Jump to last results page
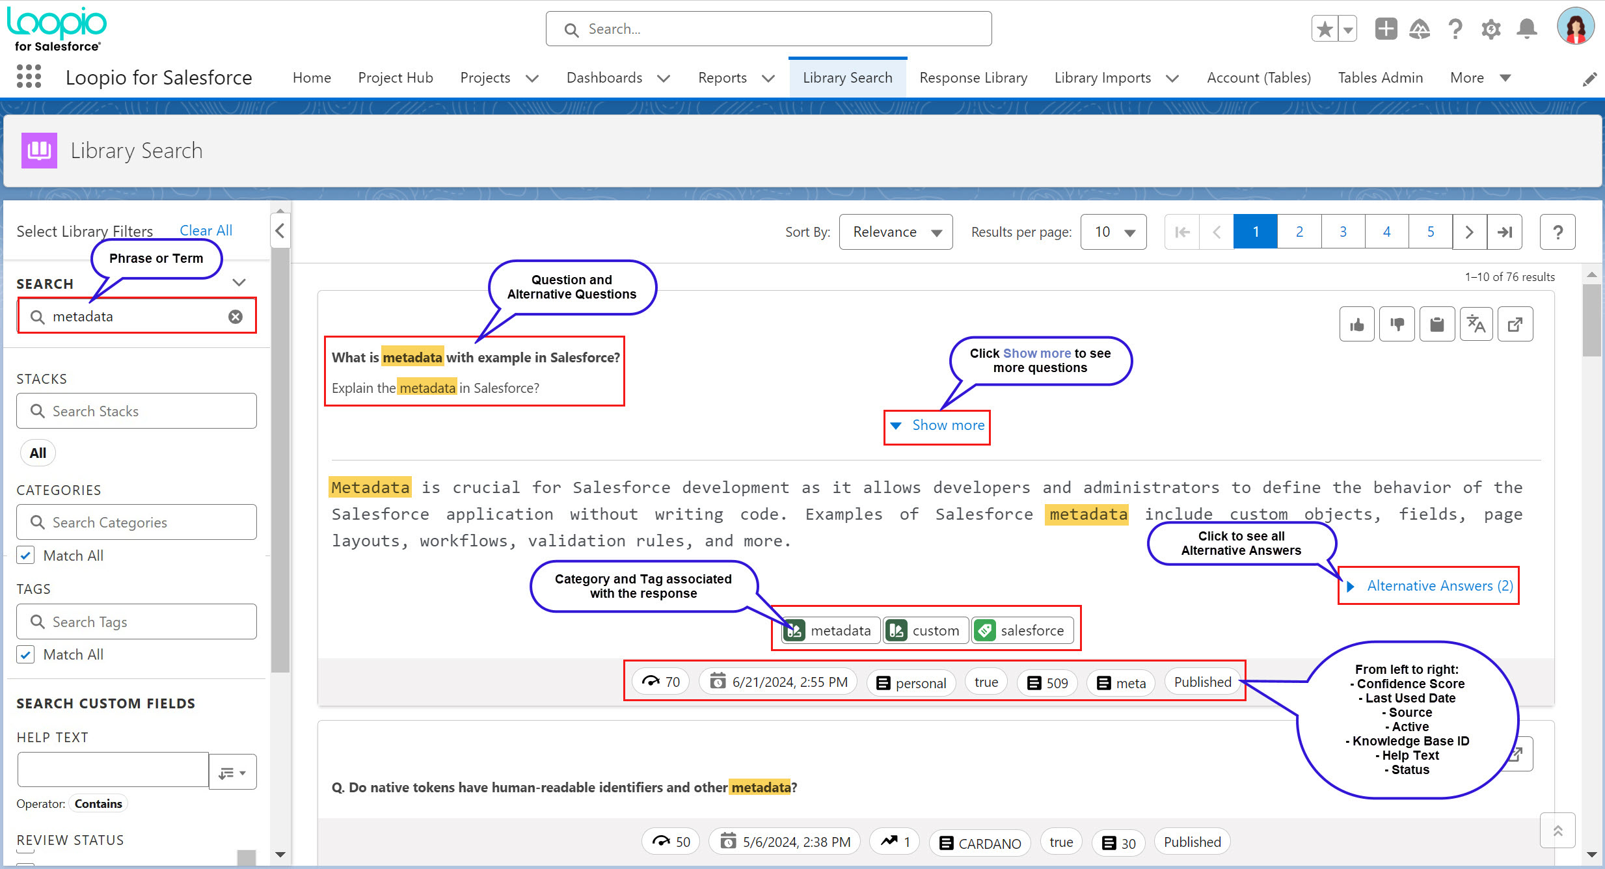 pos(1505,232)
